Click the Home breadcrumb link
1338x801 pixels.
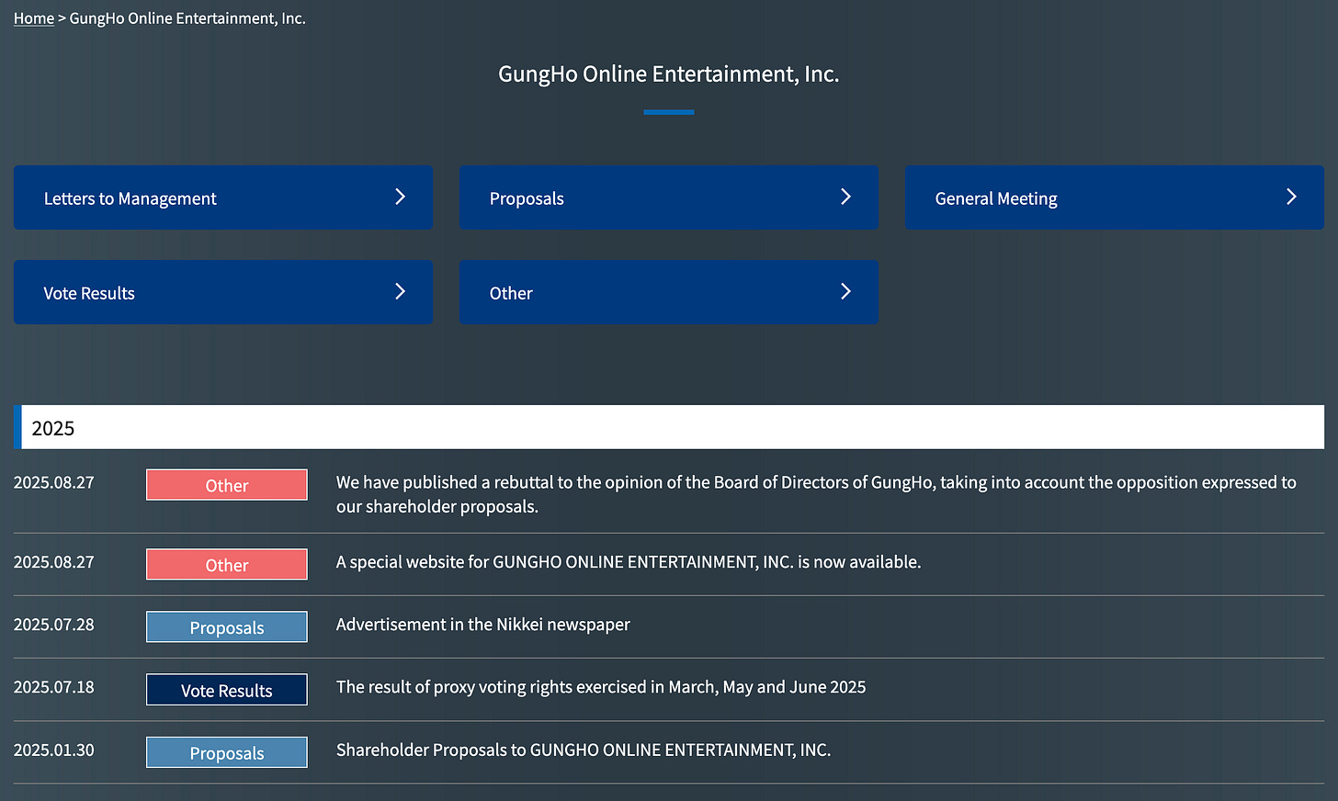click(34, 18)
